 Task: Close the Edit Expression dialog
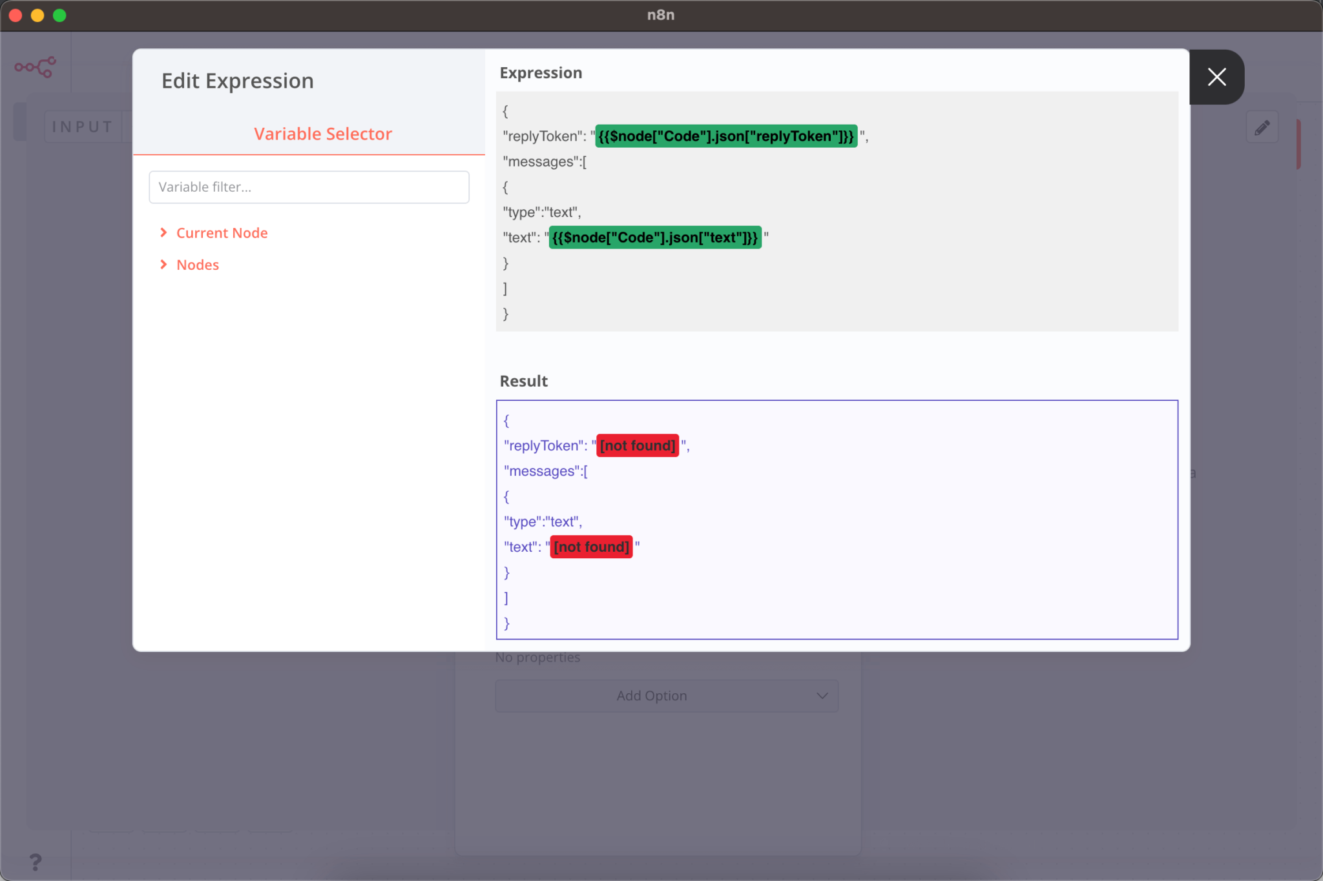click(x=1216, y=77)
